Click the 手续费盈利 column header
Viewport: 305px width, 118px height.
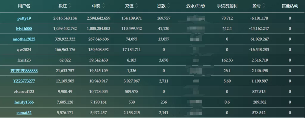click(227, 6)
